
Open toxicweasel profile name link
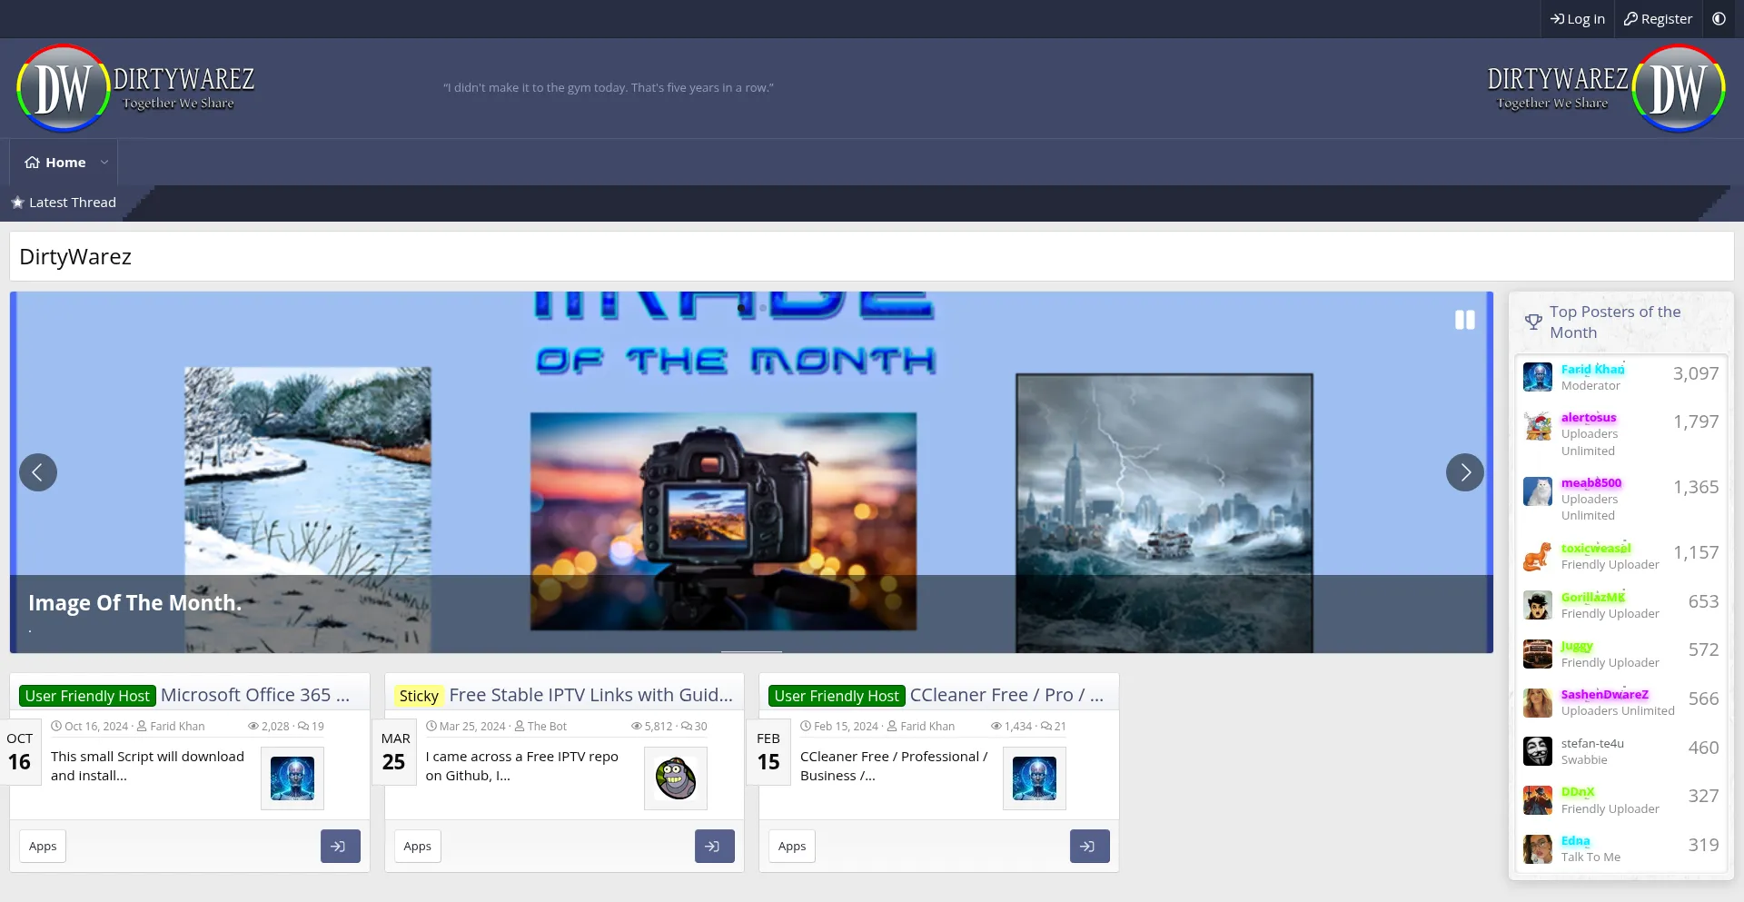(x=1596, y=549)
